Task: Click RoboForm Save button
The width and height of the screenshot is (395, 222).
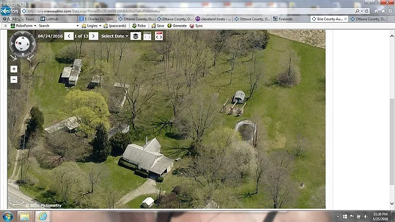Action: tap(158, 26)
